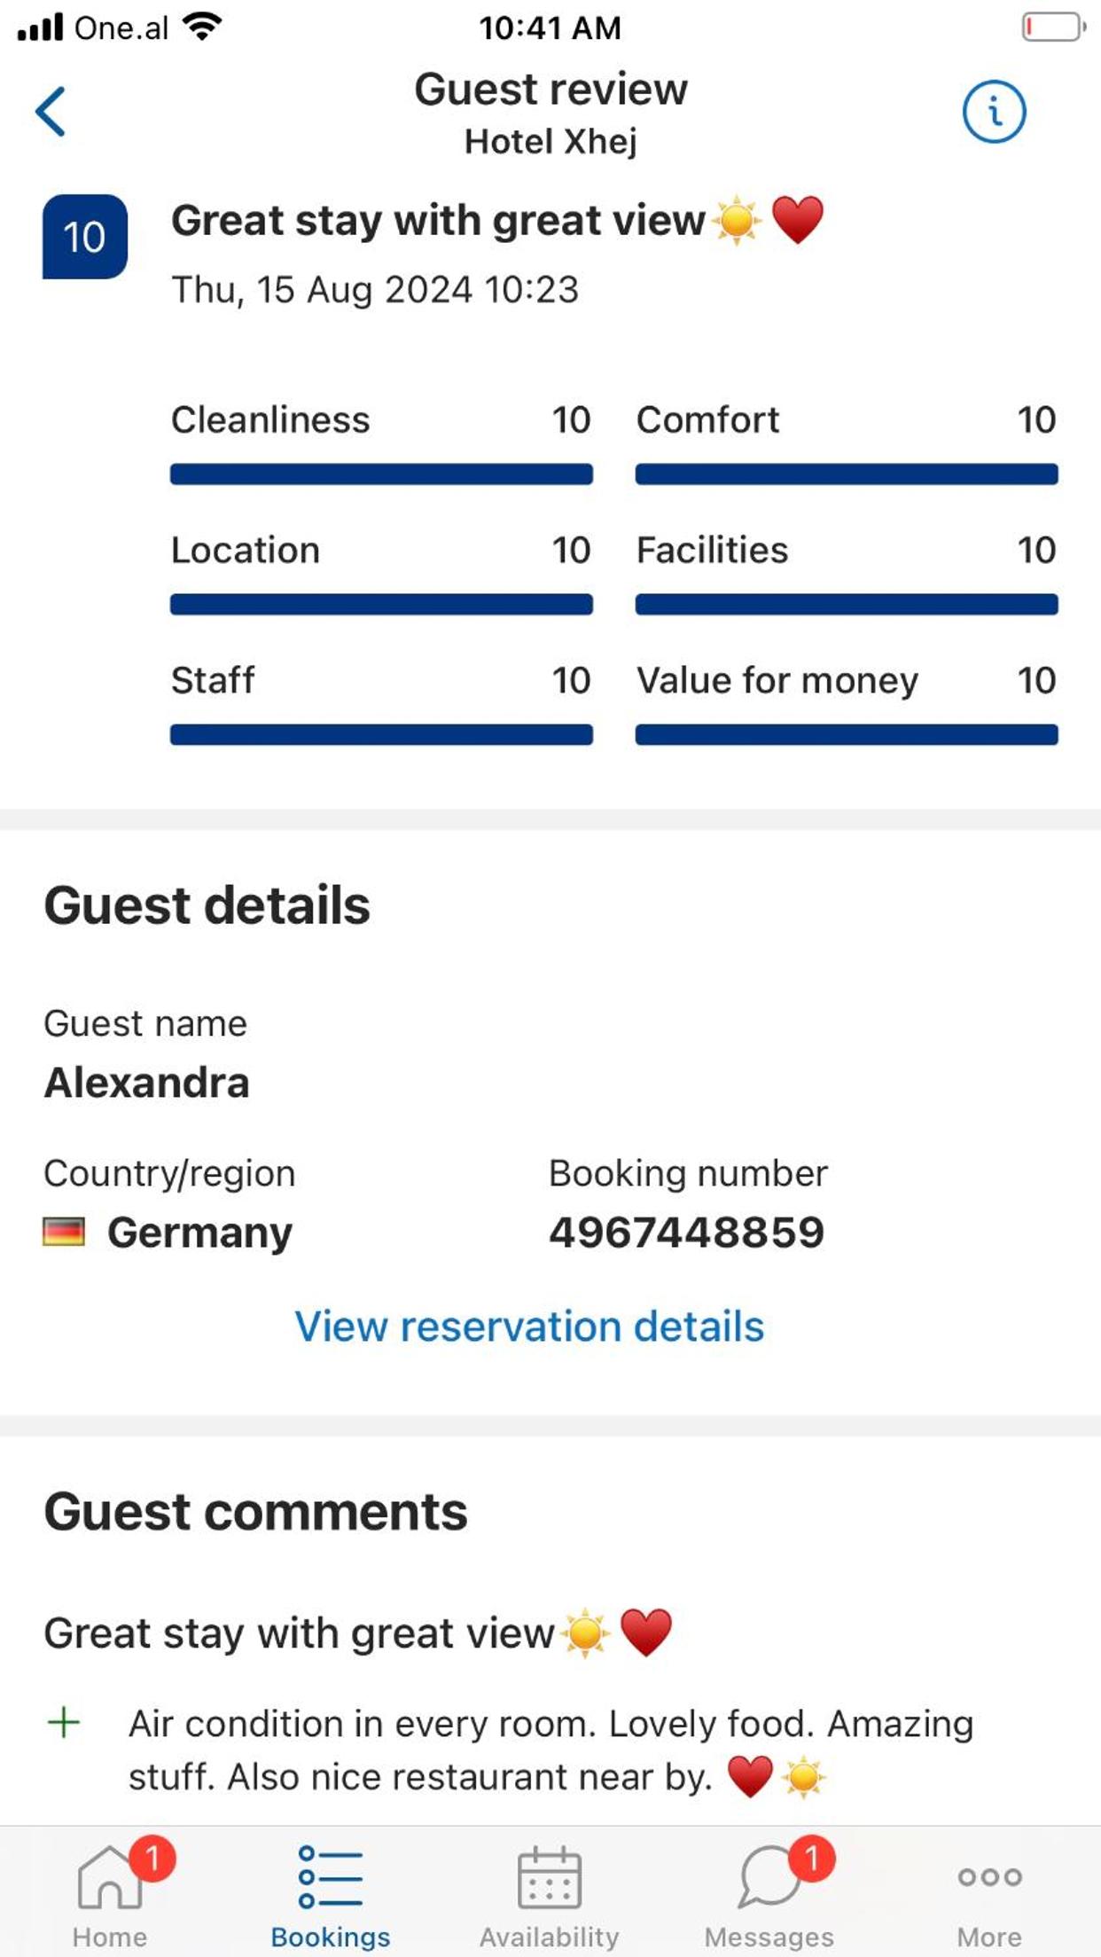The width and height of the screenshot is (1101, 1957).
Task: Tap the Guest review page title
Action: click(x=550, y=90)
